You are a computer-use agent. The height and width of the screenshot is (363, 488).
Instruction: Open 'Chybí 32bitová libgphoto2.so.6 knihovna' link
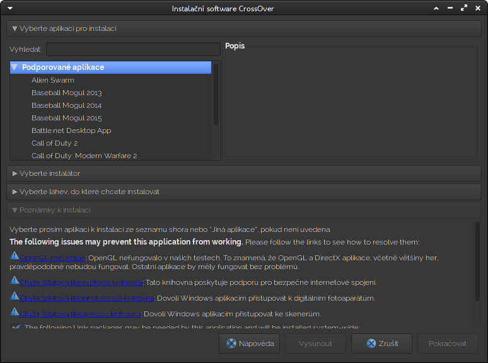coord(87,298)
